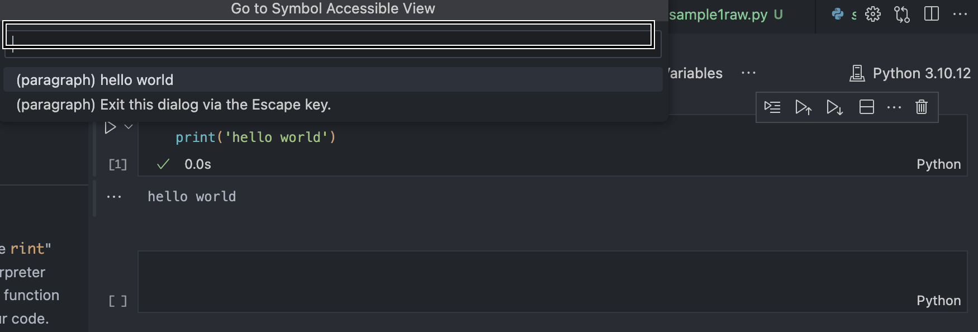Open the cell More Actions ellipsis menu
Screen dimensions: 978x332
(895, 107)
